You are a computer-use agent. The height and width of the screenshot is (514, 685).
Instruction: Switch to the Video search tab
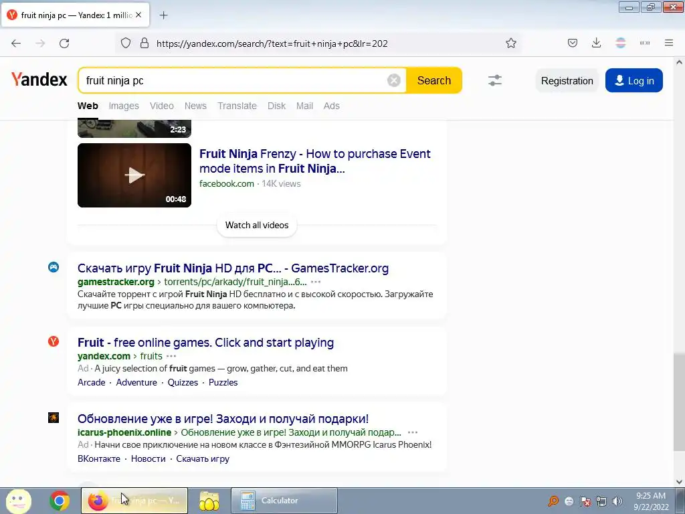[162, 106]
